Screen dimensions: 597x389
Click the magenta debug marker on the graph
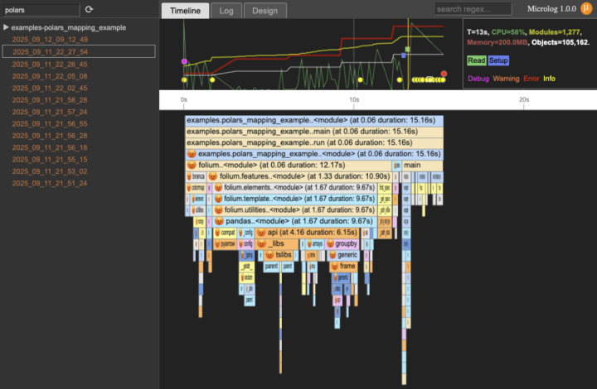point(184,61)
